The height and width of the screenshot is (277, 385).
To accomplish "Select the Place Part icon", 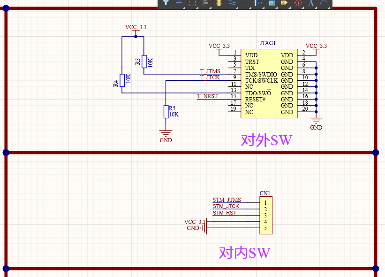I will coord(220,3).
